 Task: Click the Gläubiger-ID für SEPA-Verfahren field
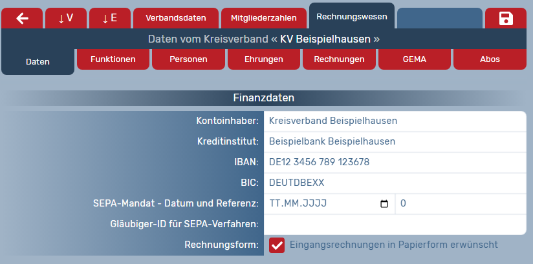[395, 225]
